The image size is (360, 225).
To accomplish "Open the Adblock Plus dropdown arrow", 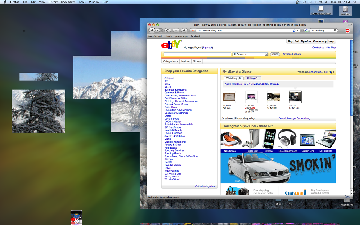I will 351,31.
